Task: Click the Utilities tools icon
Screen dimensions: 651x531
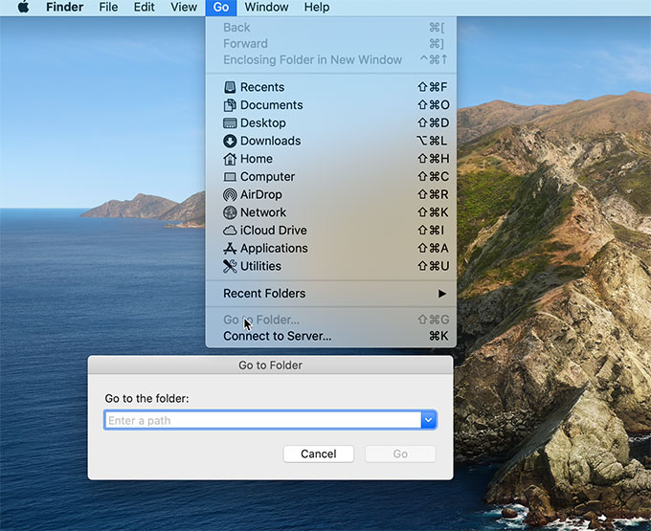Action: [x=230, y=266]
